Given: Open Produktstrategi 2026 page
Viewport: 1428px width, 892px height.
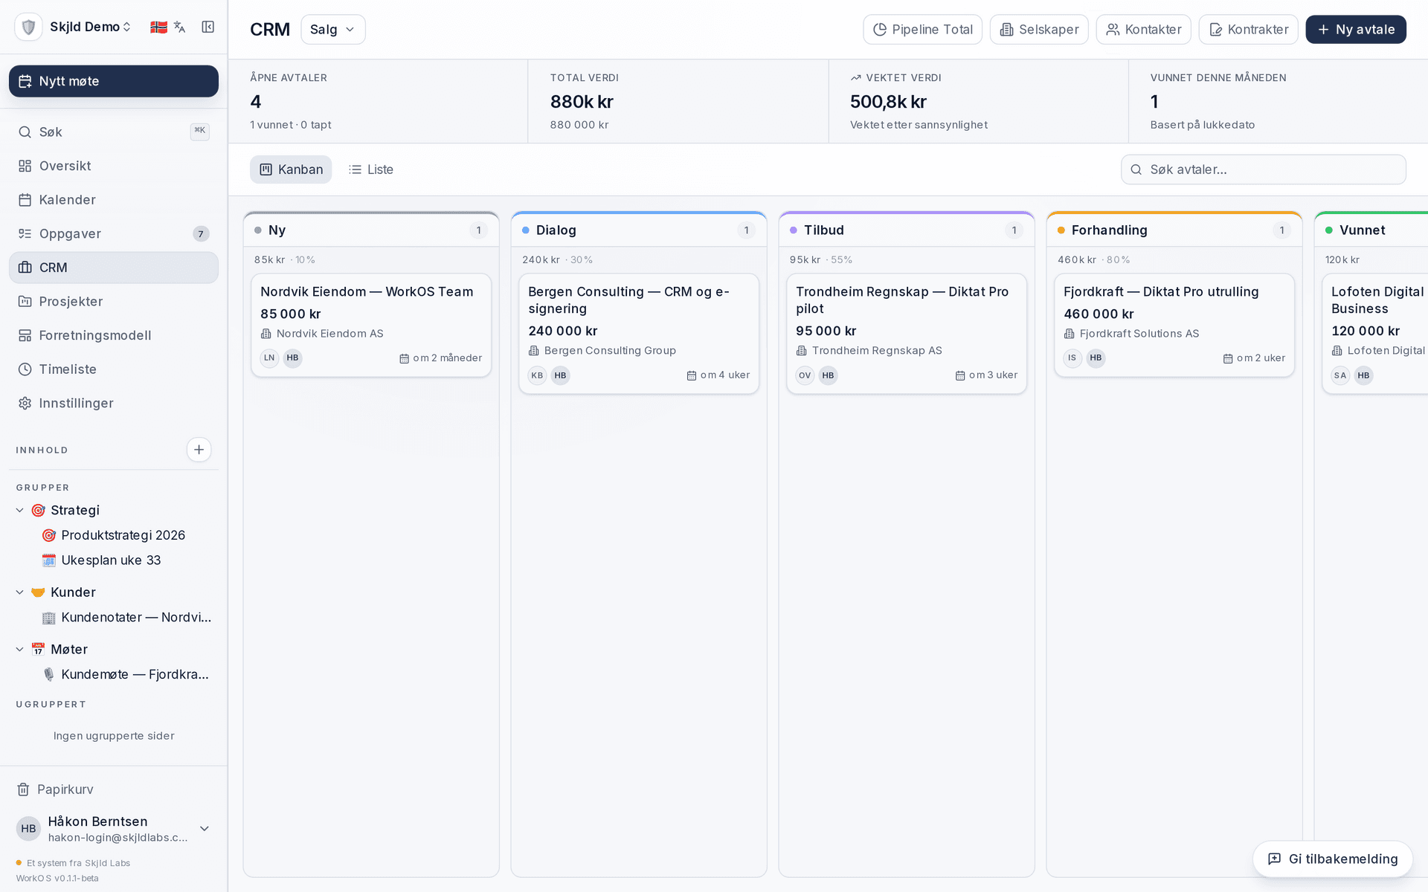Looking at the screenshot, I should click(x=123, y=535).
